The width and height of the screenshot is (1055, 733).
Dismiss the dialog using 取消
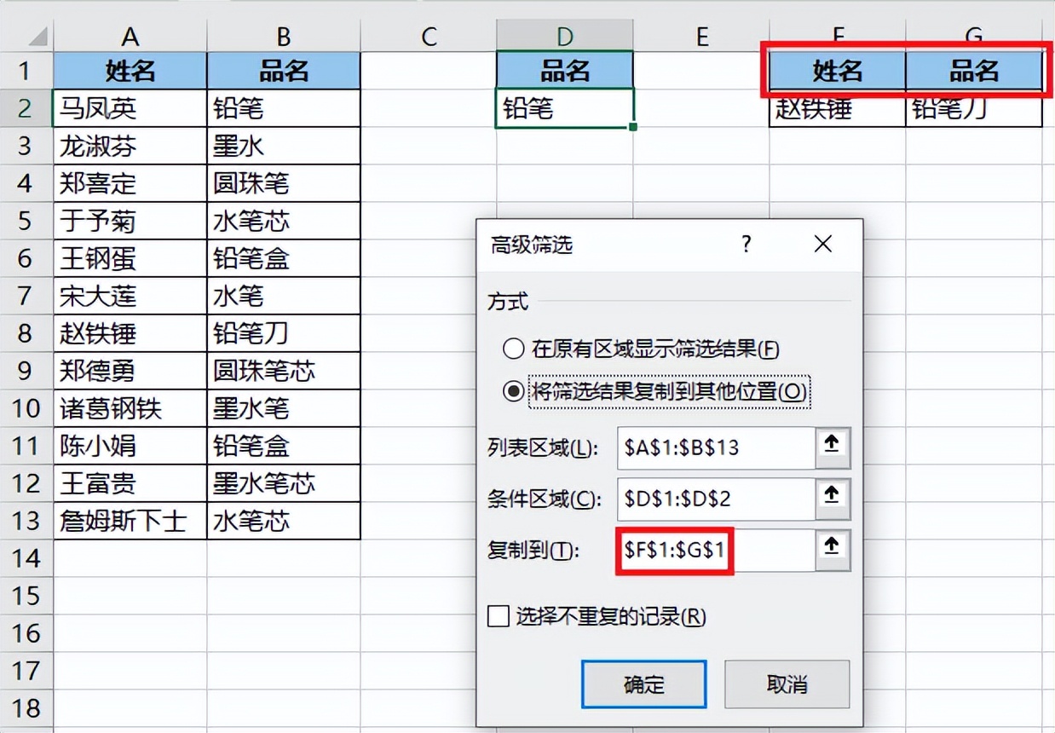click(x=786, y=684)
